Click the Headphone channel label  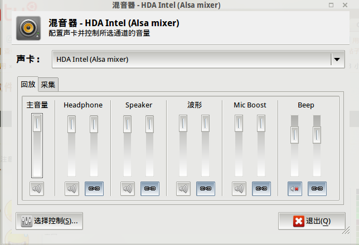point(83,105)
